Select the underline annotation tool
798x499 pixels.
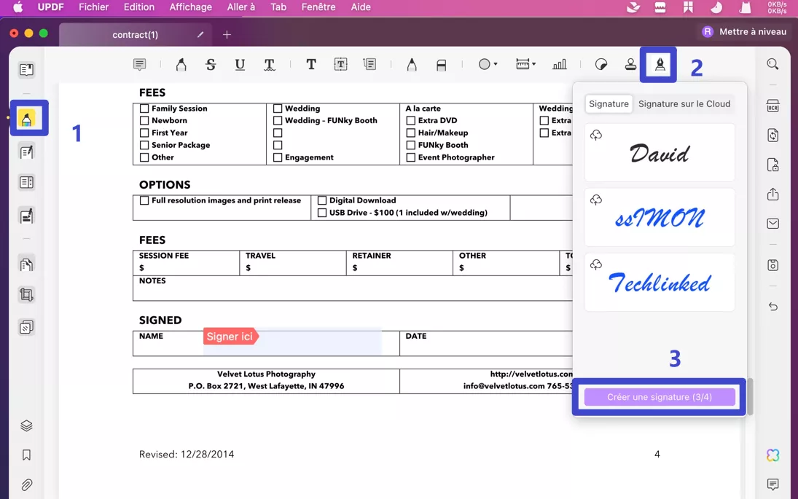click(x=240, y=64)
